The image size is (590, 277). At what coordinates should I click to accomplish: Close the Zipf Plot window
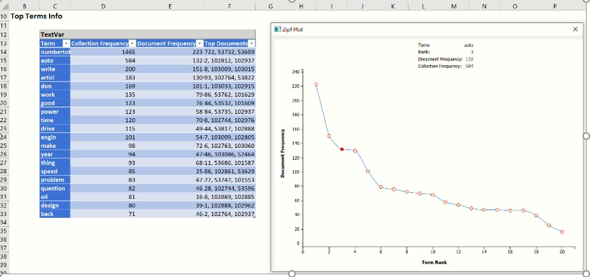tap(576, 30)
